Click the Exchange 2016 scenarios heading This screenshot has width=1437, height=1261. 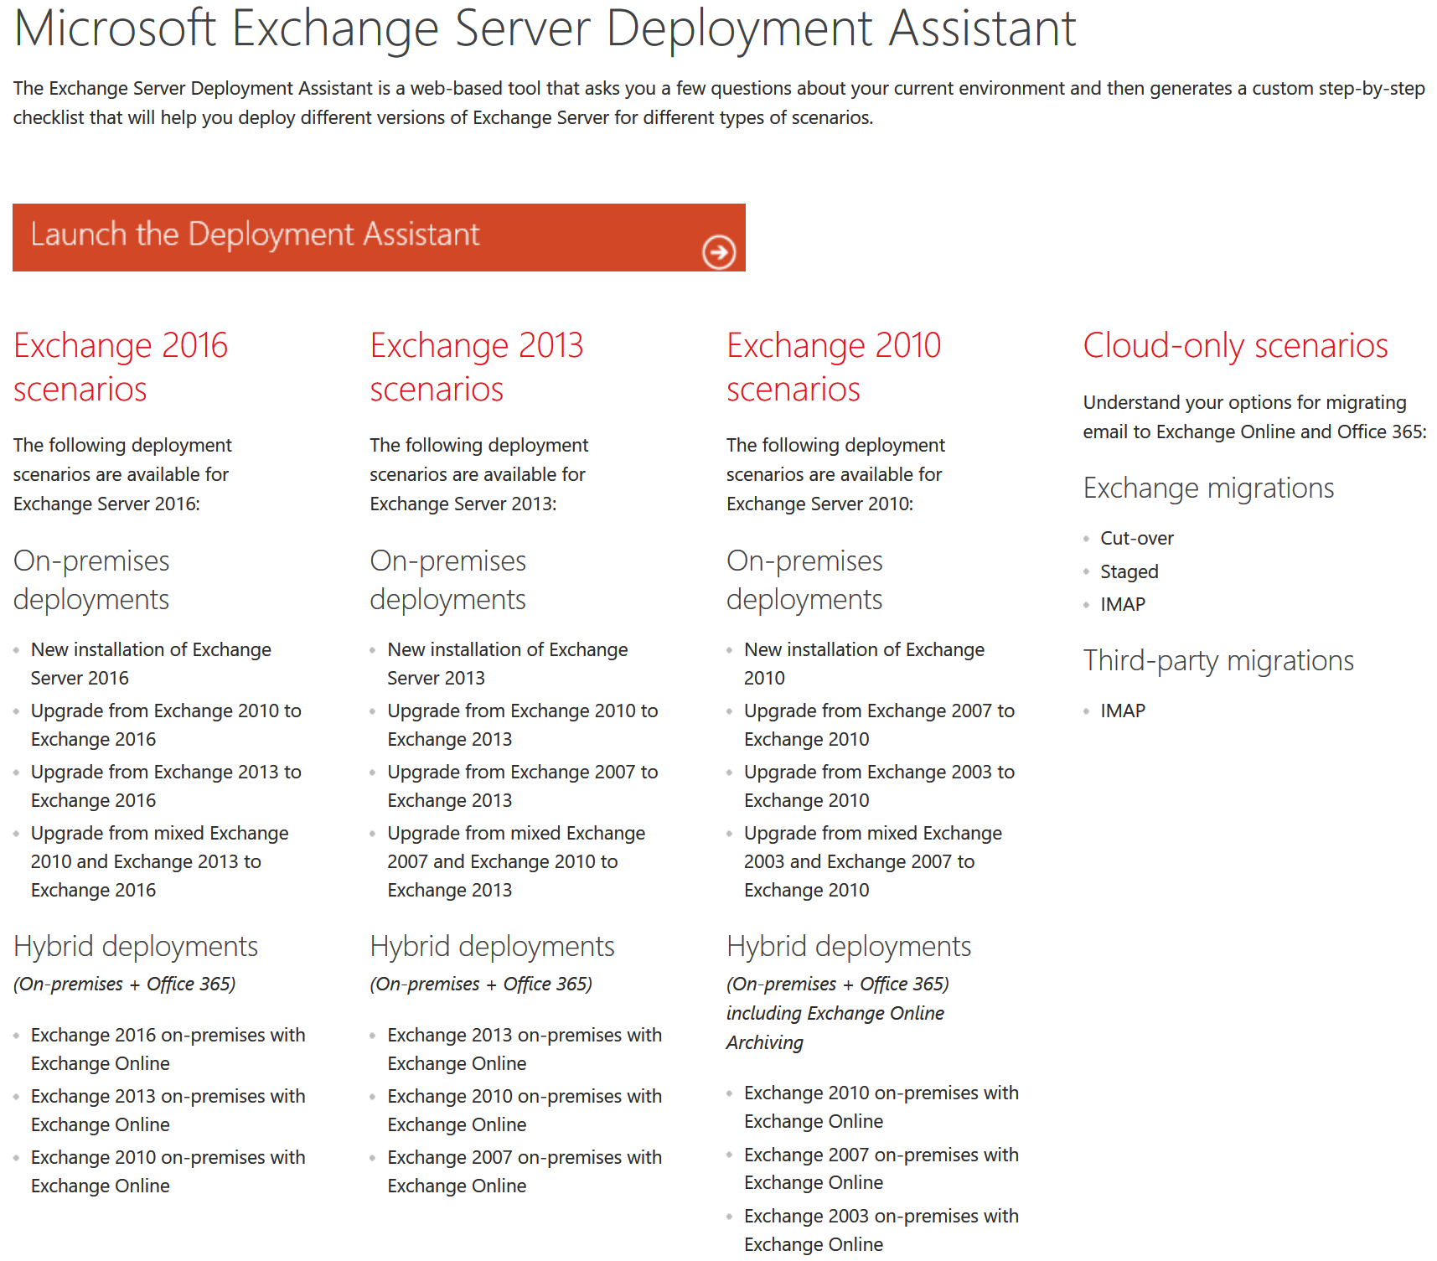coord(121,367)
